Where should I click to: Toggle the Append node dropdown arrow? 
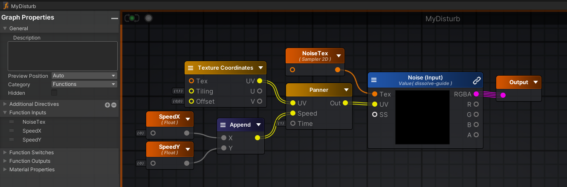(258, 125)
